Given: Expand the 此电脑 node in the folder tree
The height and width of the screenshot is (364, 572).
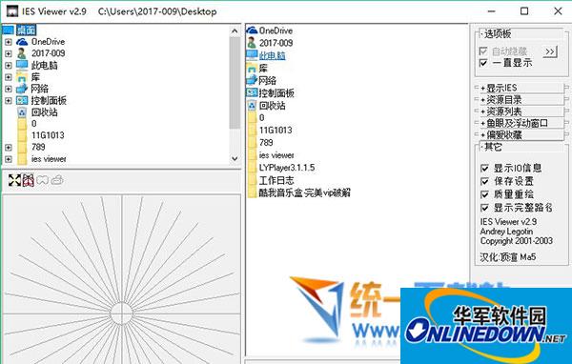Looking at the screenshot, I should [9, 66].
